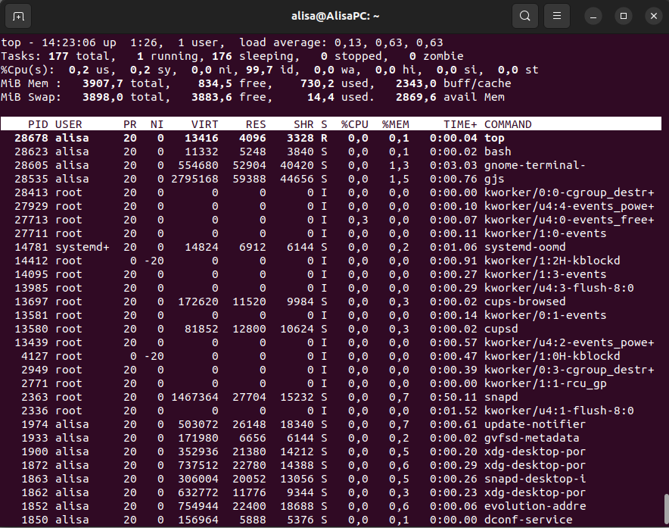669x528 pixels.
Task: Click the load average text
Action: point(341,42)
